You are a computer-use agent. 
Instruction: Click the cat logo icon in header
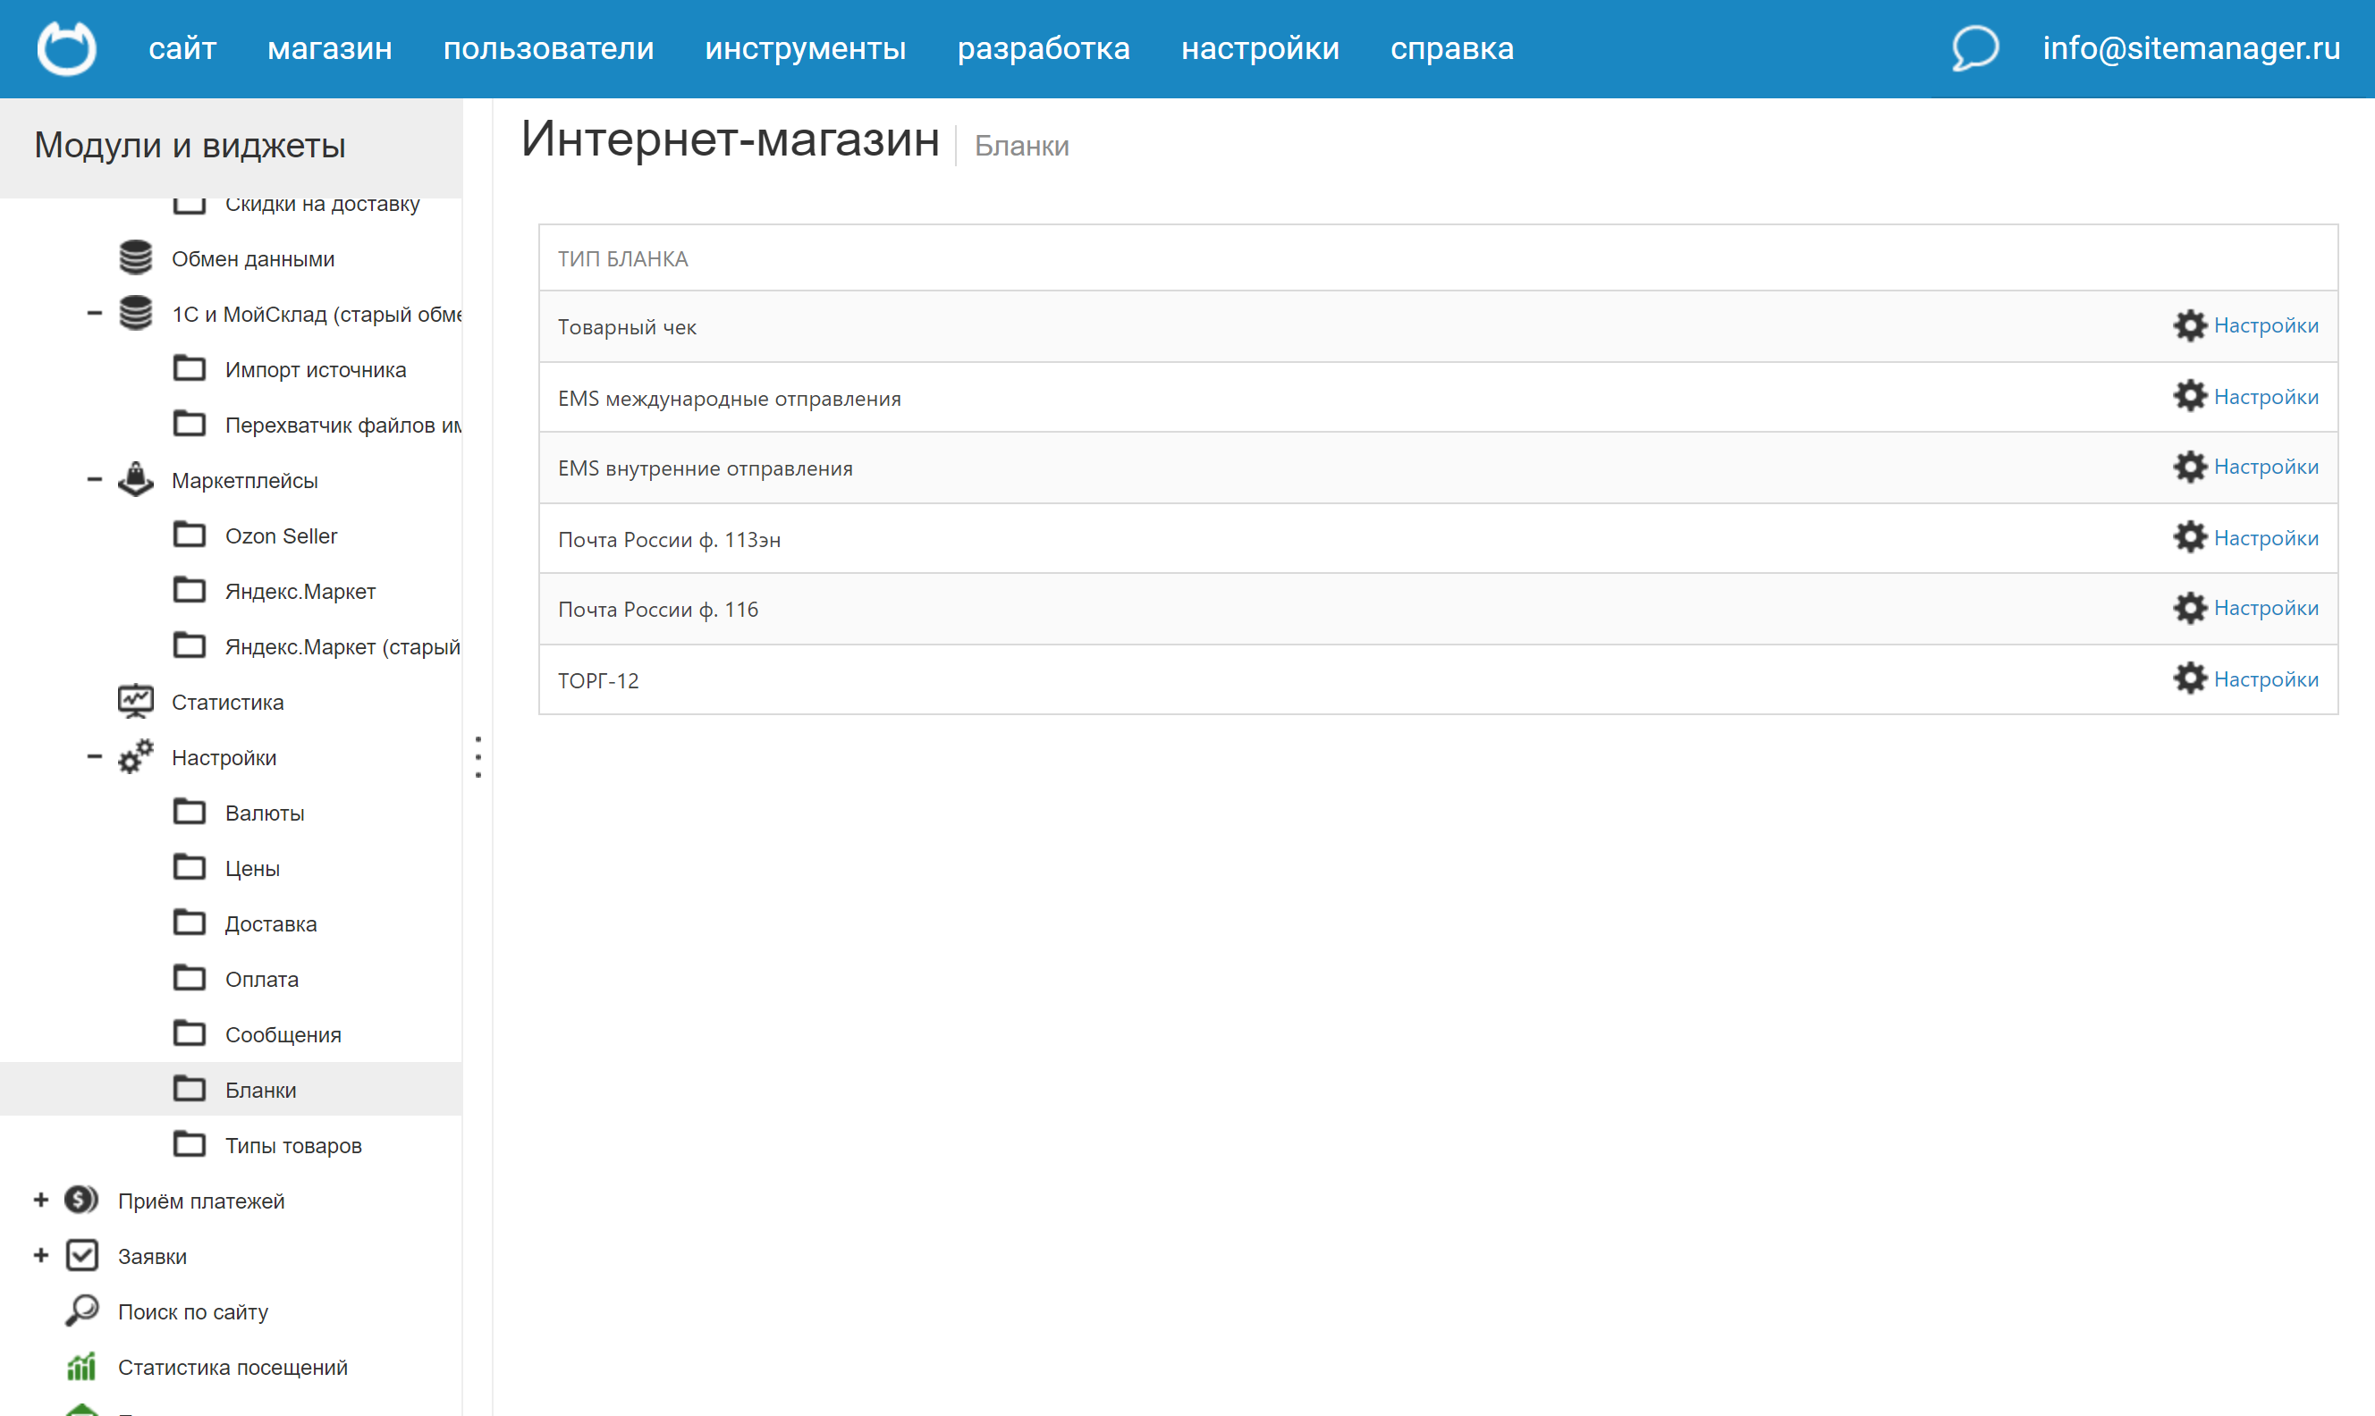tap(66, 47)
